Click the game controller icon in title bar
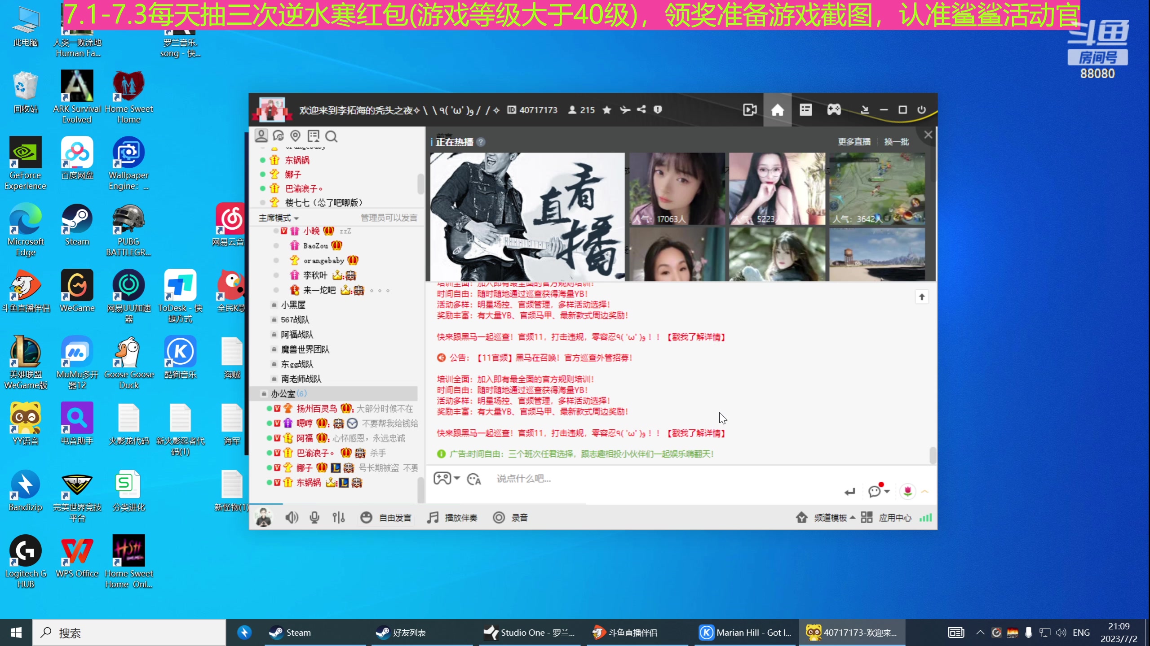1150x646 pixels. click(x=834, y=110)
